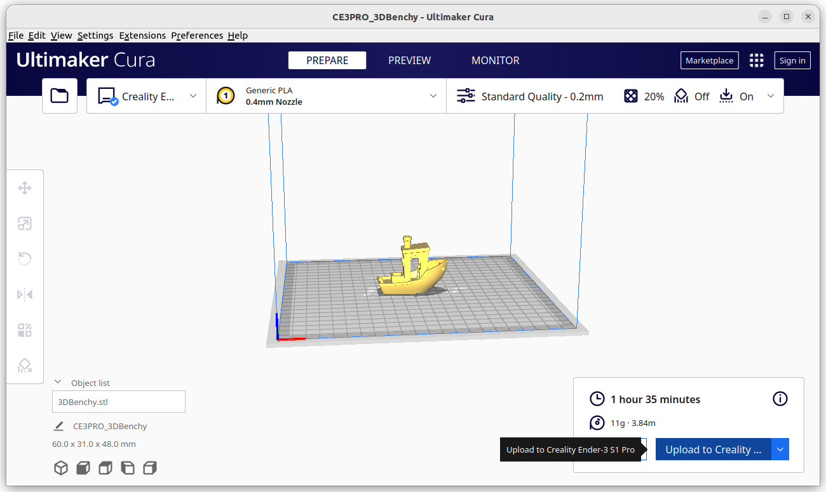Switch to top view
The image size is (826, 492).
point(105,469)
